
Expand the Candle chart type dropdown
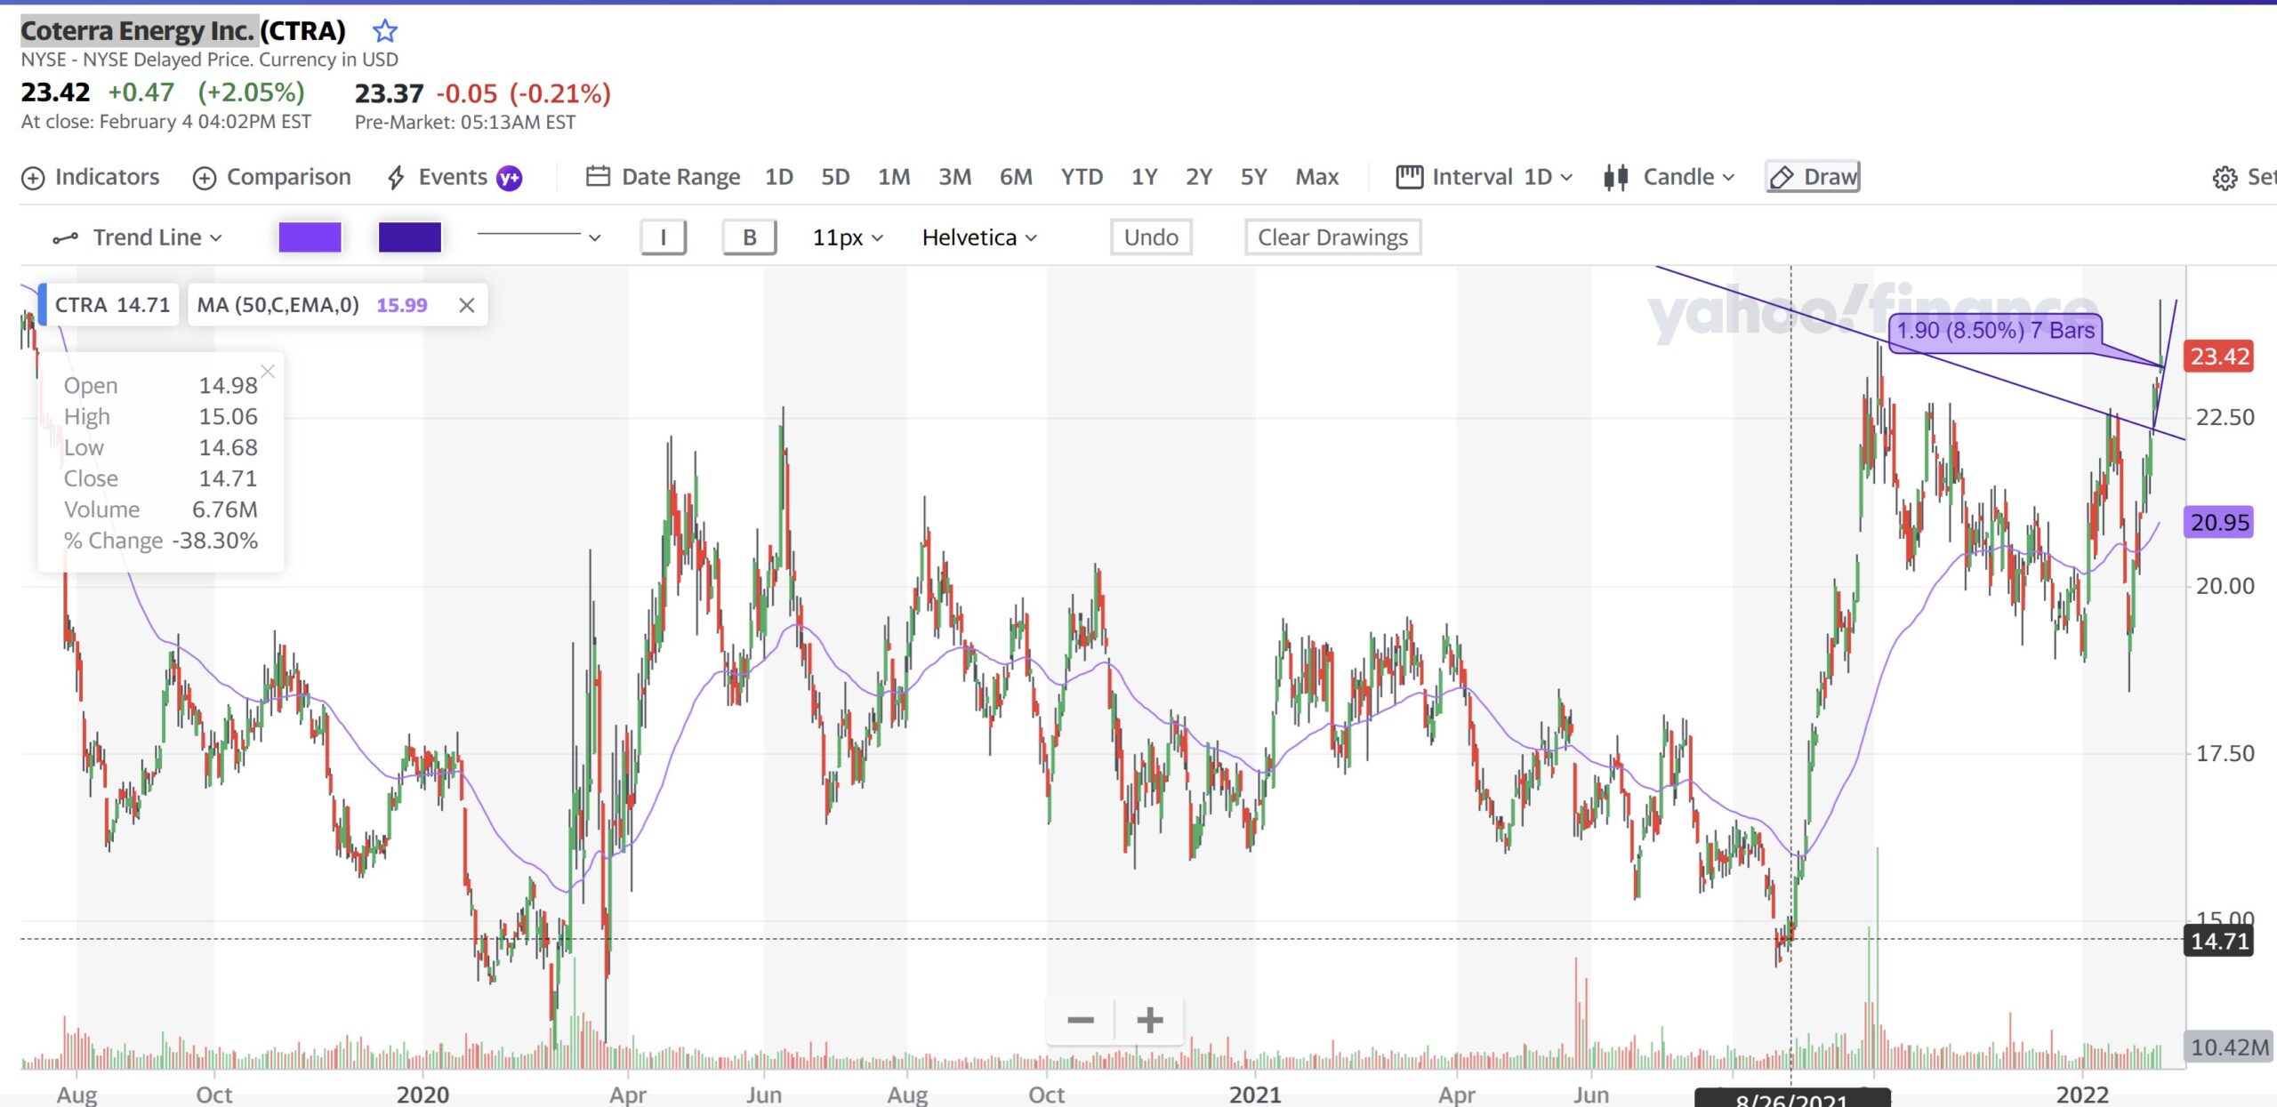[1687, 177]
